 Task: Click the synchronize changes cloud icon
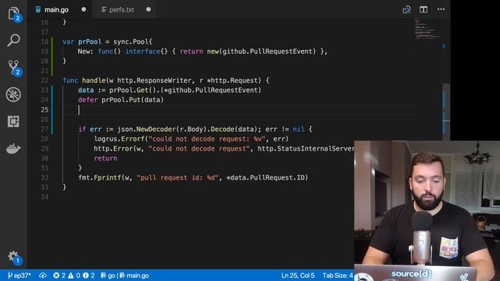(x=43, y=276)
